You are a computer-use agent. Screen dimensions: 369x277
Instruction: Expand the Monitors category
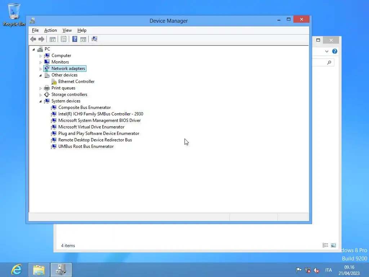pos(40,62)
